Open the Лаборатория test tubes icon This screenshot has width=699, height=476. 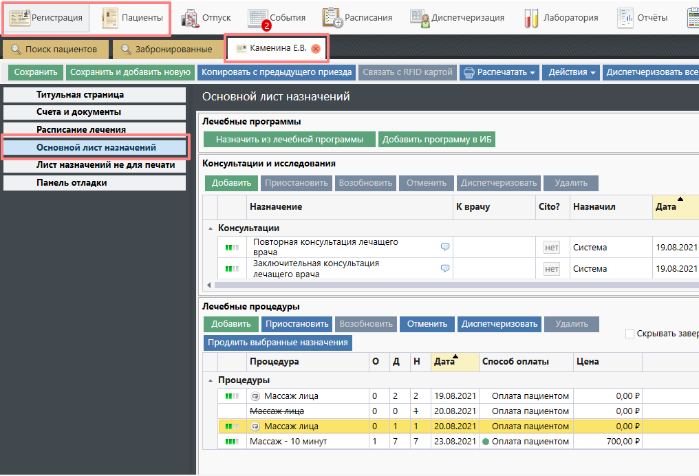tap(531, 18)
